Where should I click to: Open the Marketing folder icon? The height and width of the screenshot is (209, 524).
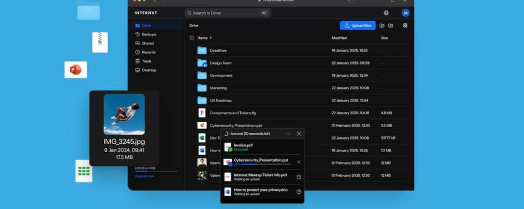point(202,88)
